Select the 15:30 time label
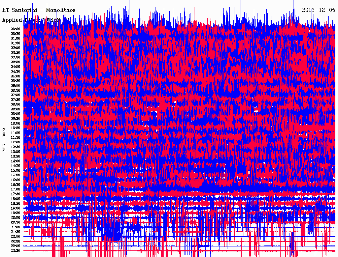This screenshot has width=338, height=257. pyautogui.click(x=16, y=175)
